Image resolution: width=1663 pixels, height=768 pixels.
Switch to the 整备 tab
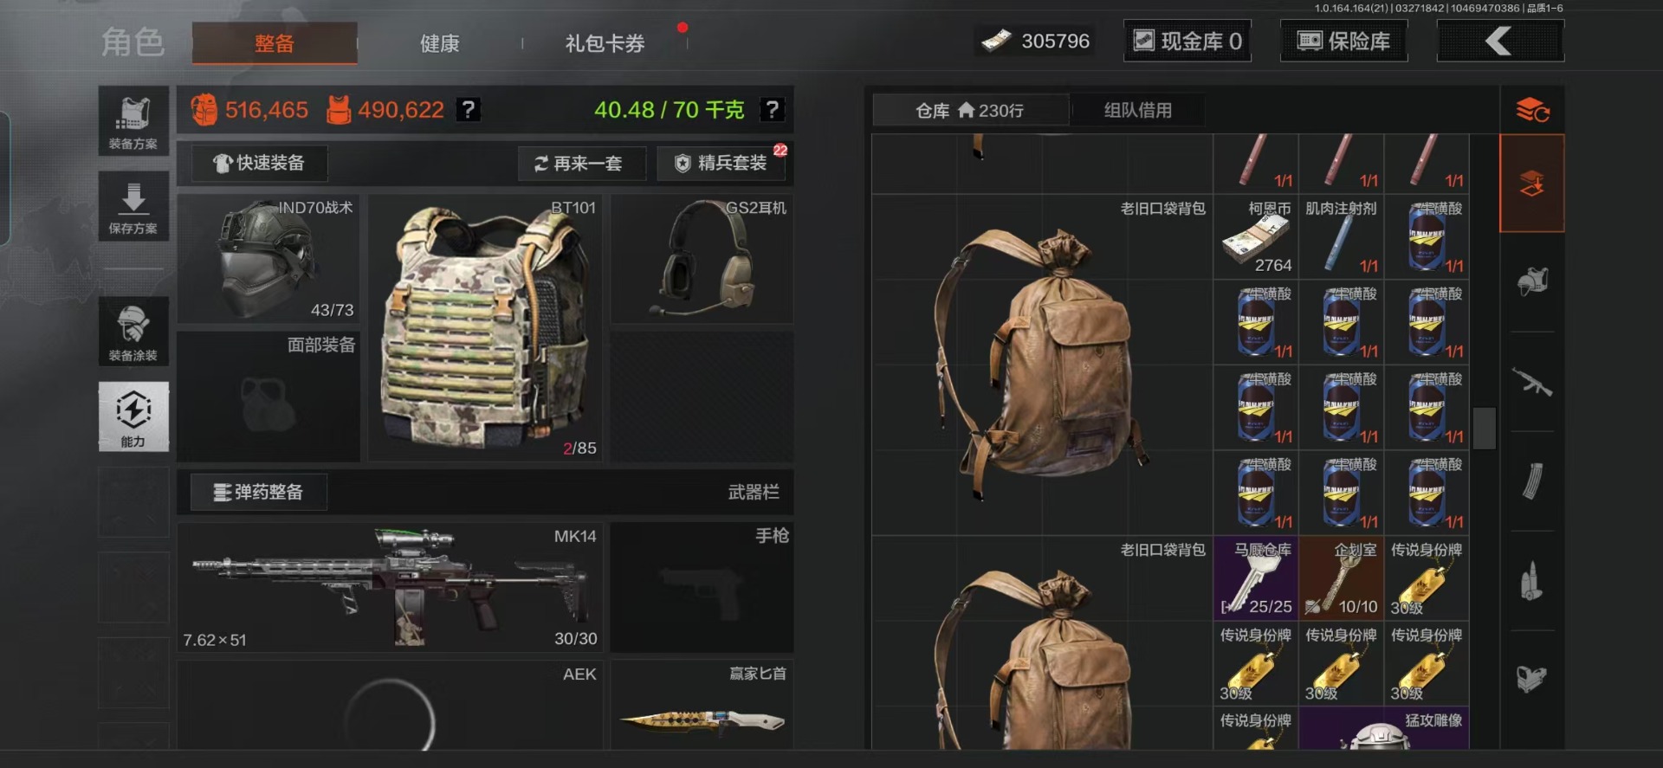[275, 43]
